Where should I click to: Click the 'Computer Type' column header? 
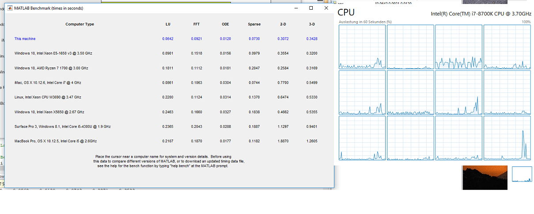[x=80, y=24]
